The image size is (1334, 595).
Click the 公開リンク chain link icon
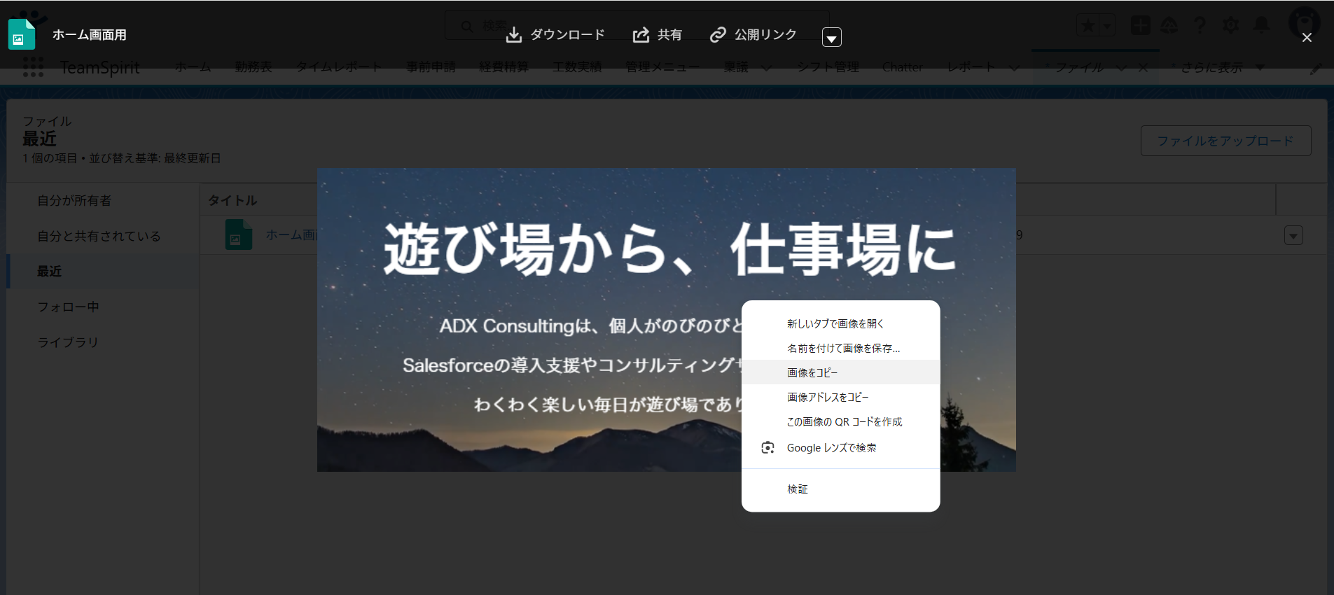click(718, 35)
